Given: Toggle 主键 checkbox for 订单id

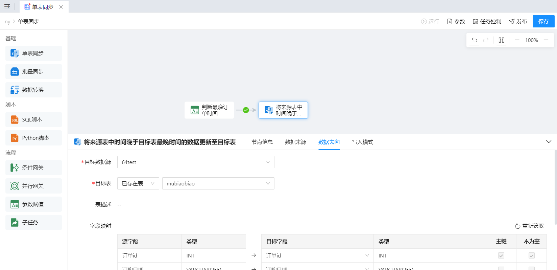Looking at the screenshot, I should pos(501,255).
